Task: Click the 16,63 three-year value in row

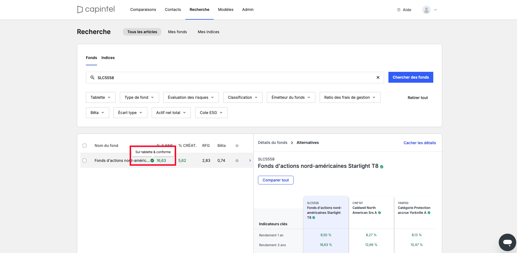Action: pos(161,161)
